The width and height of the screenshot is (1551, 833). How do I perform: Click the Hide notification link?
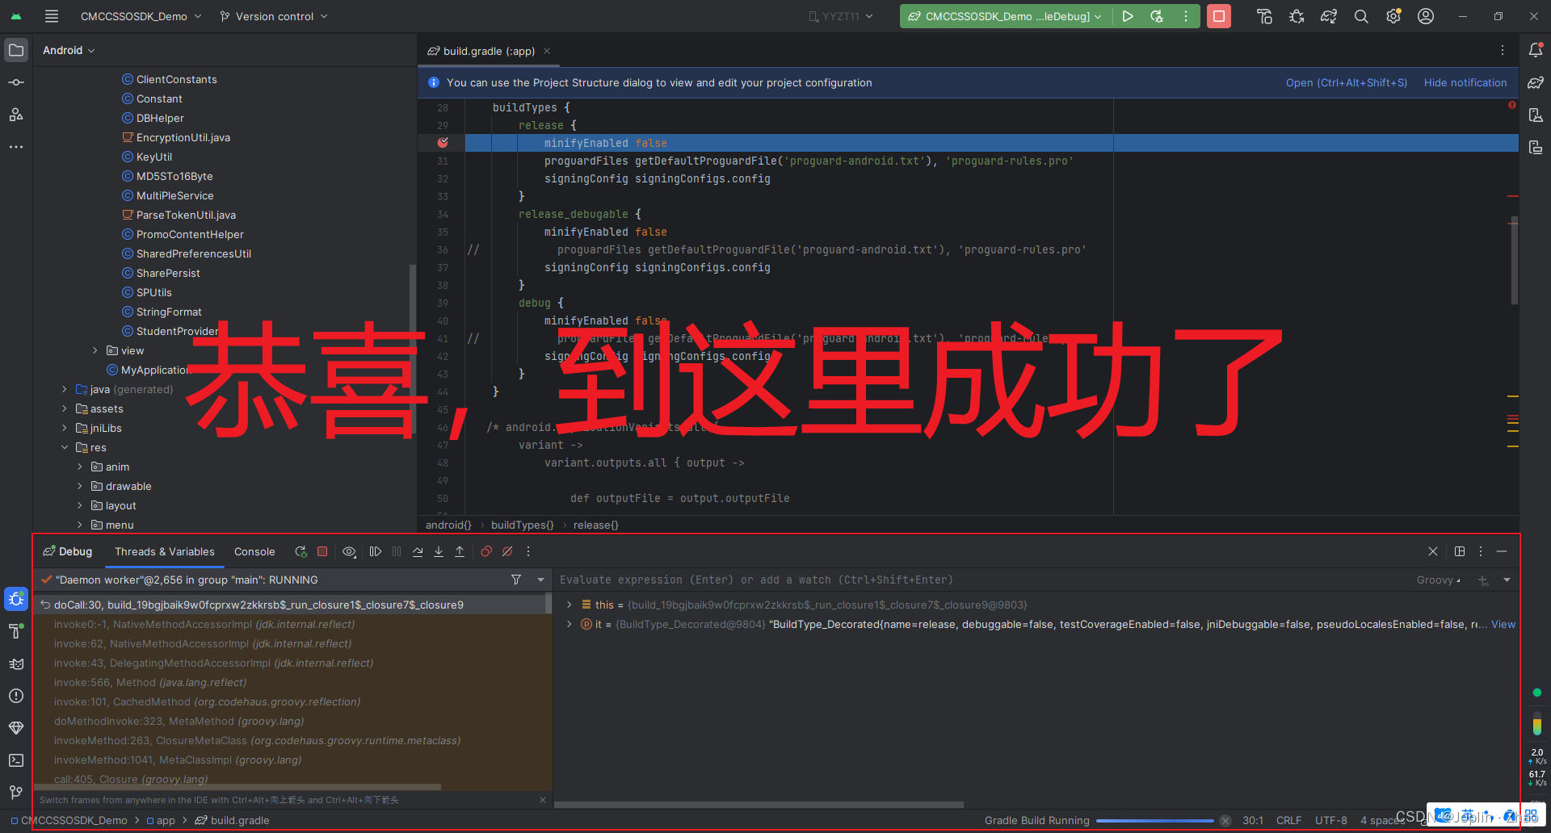click(x=1465, y=82)
